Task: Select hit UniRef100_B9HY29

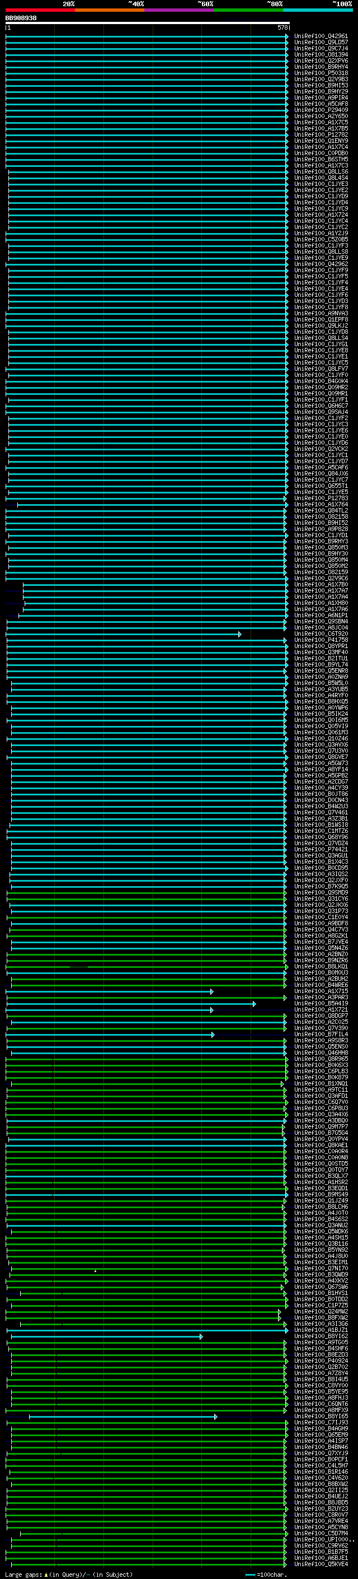Action: pyautogui.click(x=321, y=91)
